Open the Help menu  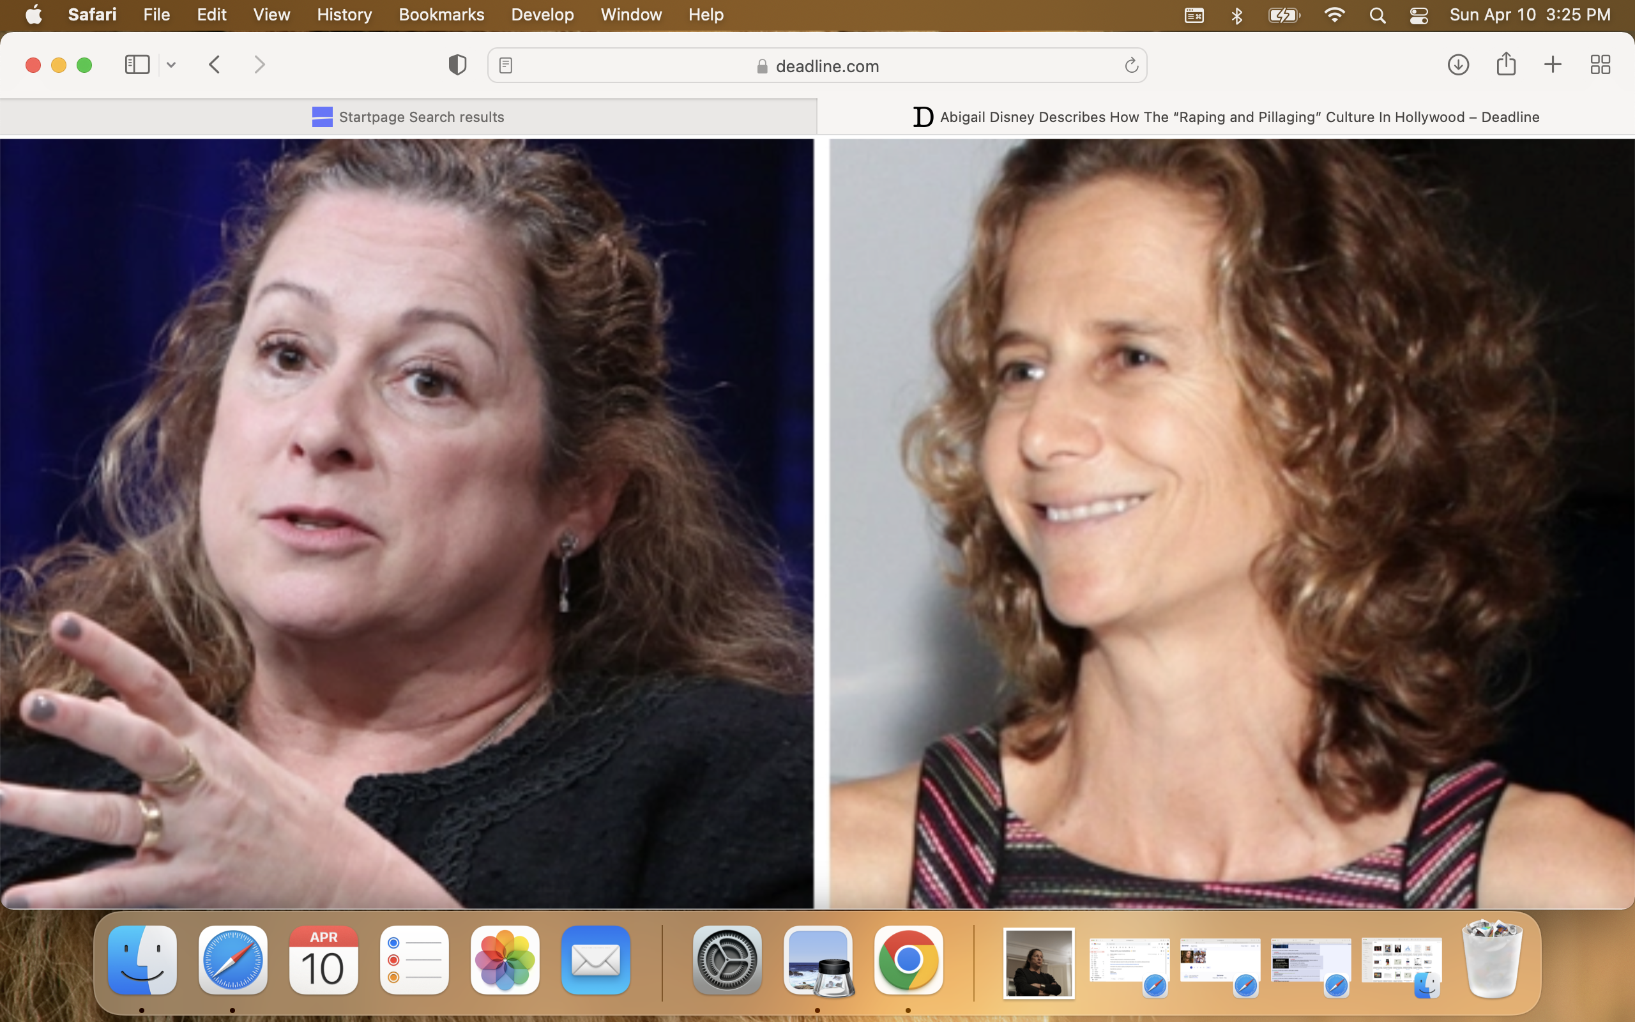pos(705,15)
